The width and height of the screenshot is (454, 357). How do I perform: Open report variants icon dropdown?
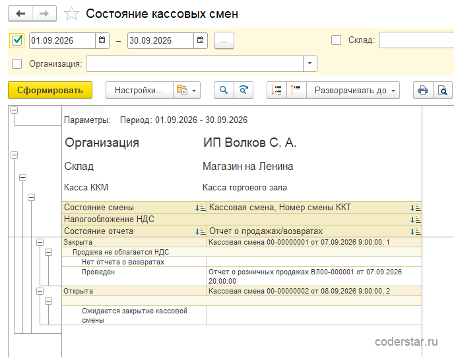[x=187, y=90]
